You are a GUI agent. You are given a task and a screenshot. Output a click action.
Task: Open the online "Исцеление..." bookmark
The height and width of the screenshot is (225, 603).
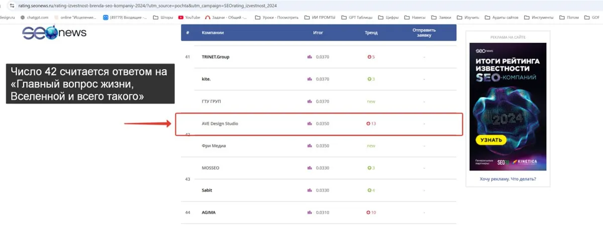[x=76, y=17]
